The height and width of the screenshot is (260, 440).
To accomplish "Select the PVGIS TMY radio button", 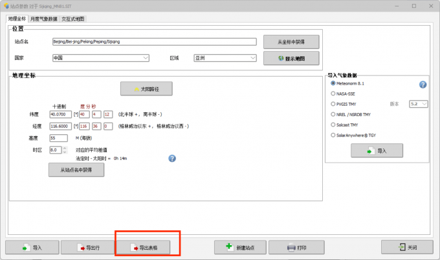I will (333, 104).
